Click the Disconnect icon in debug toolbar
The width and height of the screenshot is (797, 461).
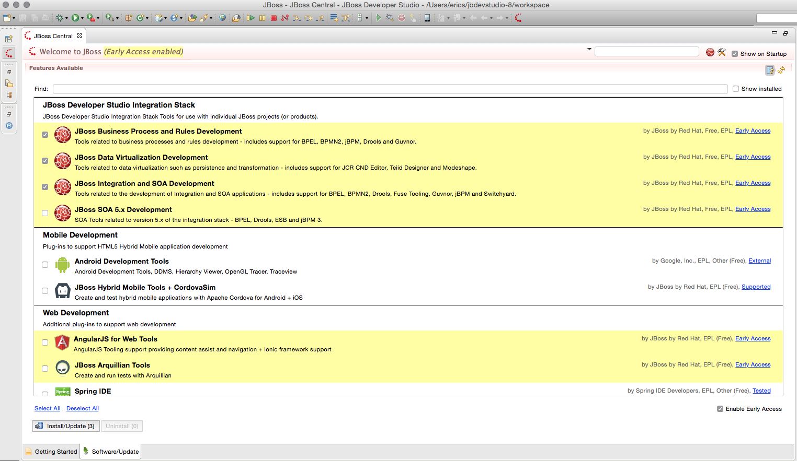tap(285, 18)
